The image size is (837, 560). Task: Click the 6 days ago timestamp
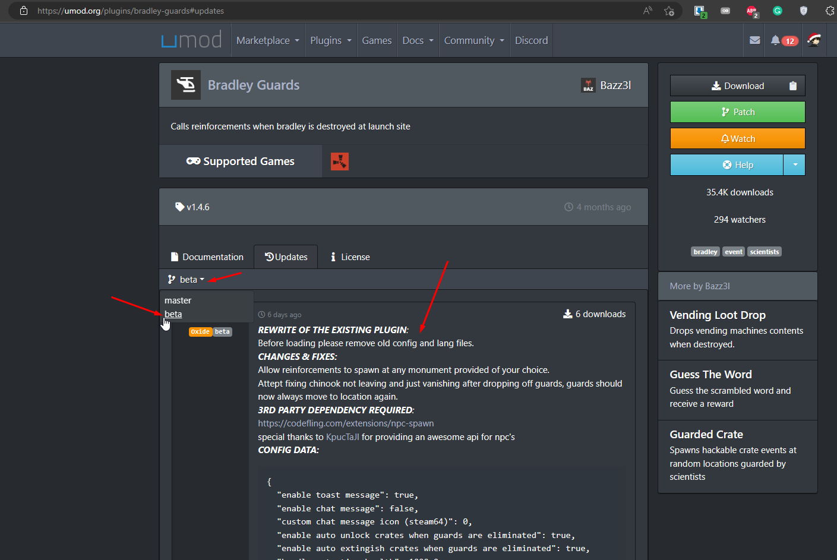point(280,315)
